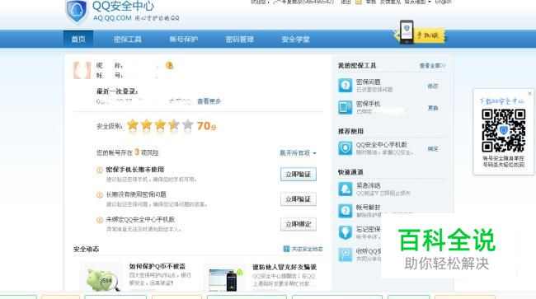Click the QQ安全中心 download QR code

coord(503,130)
